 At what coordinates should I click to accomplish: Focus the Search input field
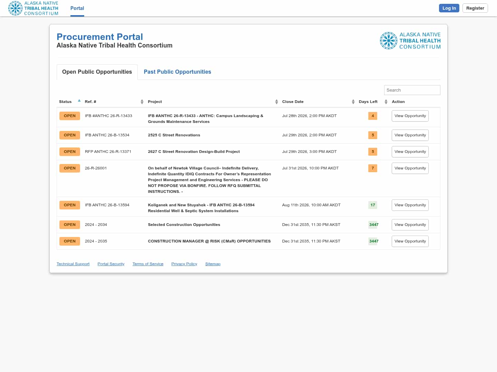tap(412, 90)
